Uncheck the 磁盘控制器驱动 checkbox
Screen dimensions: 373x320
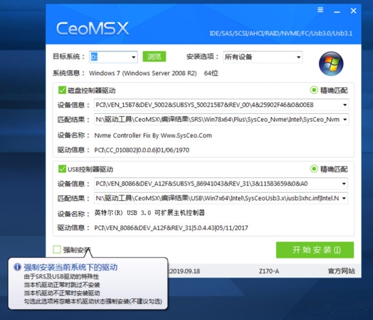click(62, 90)
